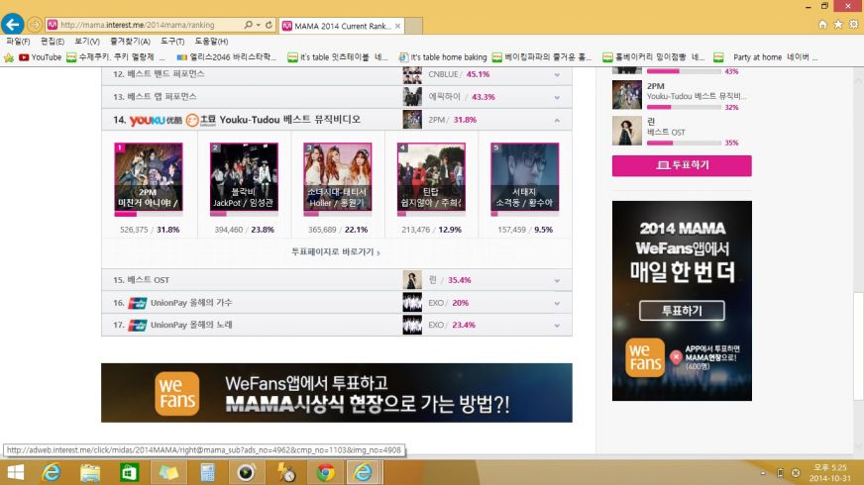Click the EXO thumbnail in row 16
Viewport: 864px width, 485px height.
coord(411,302)
